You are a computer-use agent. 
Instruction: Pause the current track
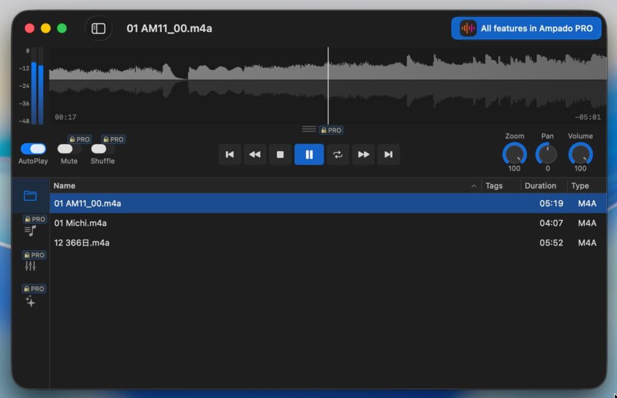[x=309, y=154]
